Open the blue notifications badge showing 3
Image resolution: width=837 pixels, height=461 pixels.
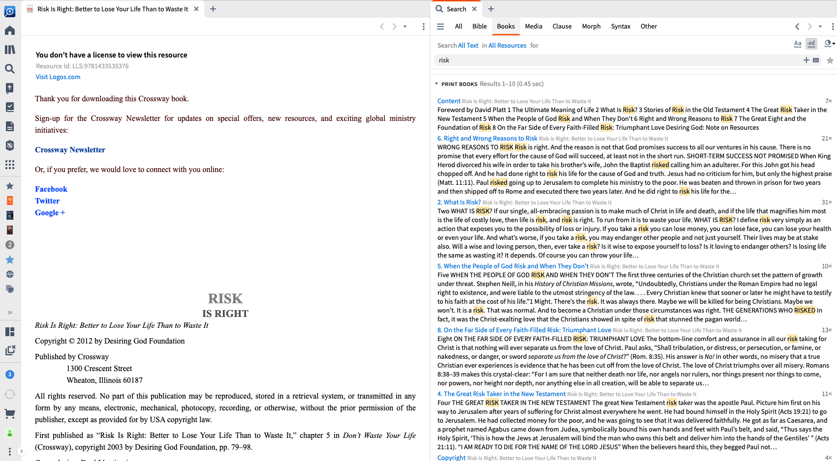10,375
